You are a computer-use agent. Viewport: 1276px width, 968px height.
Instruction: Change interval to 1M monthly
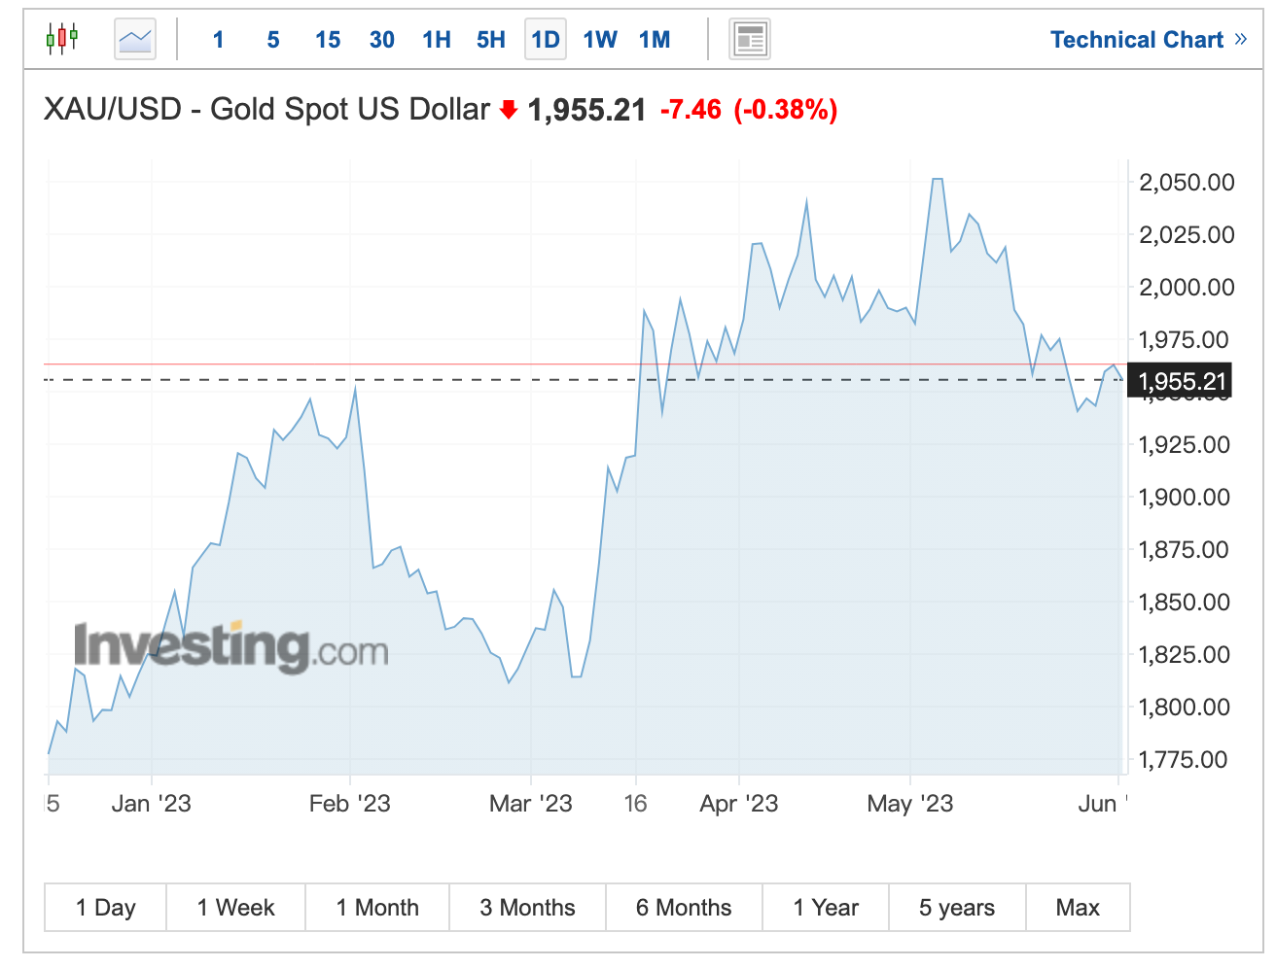tap(655, 40)
